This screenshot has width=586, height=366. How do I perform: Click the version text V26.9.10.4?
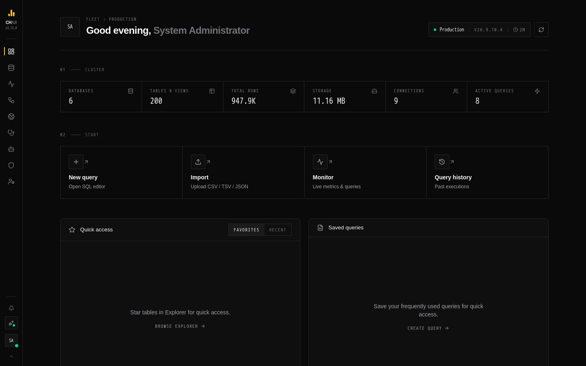(x=488, y=30)
